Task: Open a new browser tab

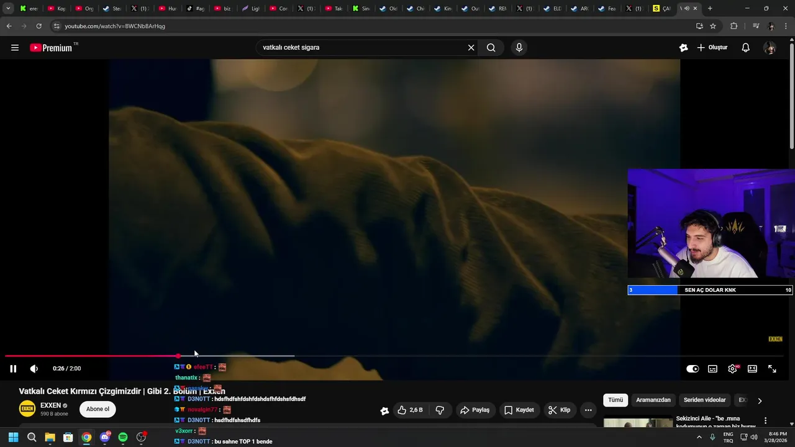Action: pyautogui.click(x=710, y=9)
